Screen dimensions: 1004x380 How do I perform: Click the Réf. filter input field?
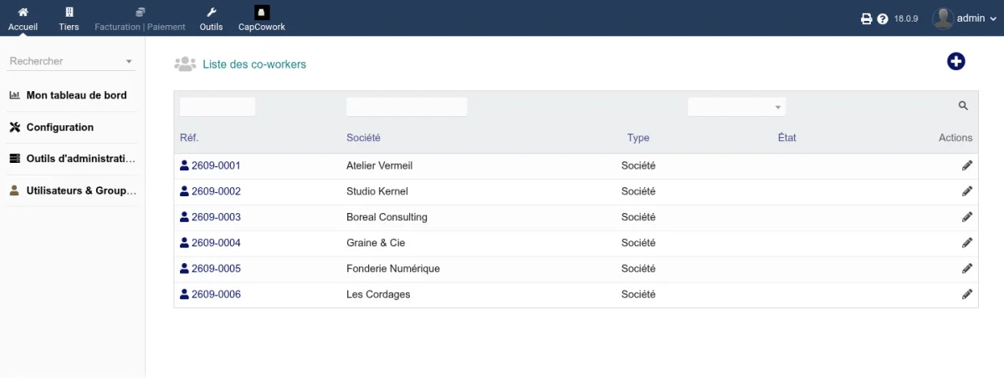pos(218,107)
